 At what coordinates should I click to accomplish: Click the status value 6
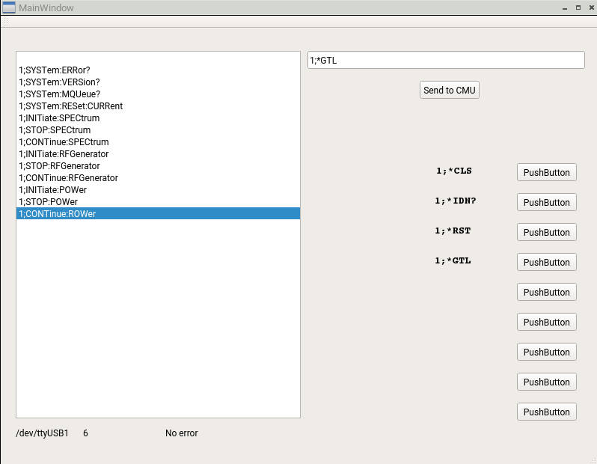(x=86, y=433)
